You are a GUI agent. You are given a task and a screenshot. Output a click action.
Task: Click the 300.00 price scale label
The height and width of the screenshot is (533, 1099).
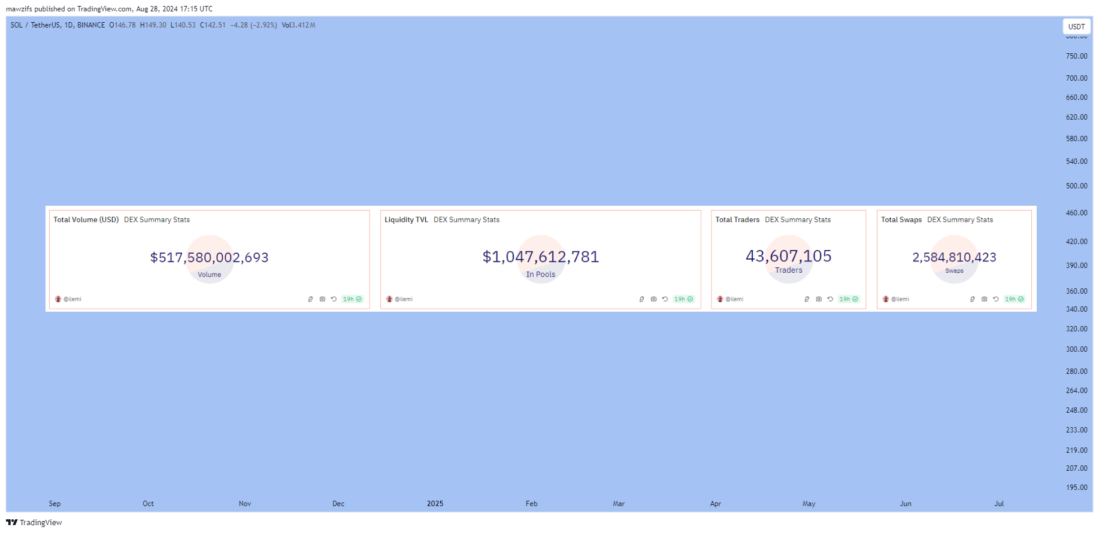[1076, 349]
